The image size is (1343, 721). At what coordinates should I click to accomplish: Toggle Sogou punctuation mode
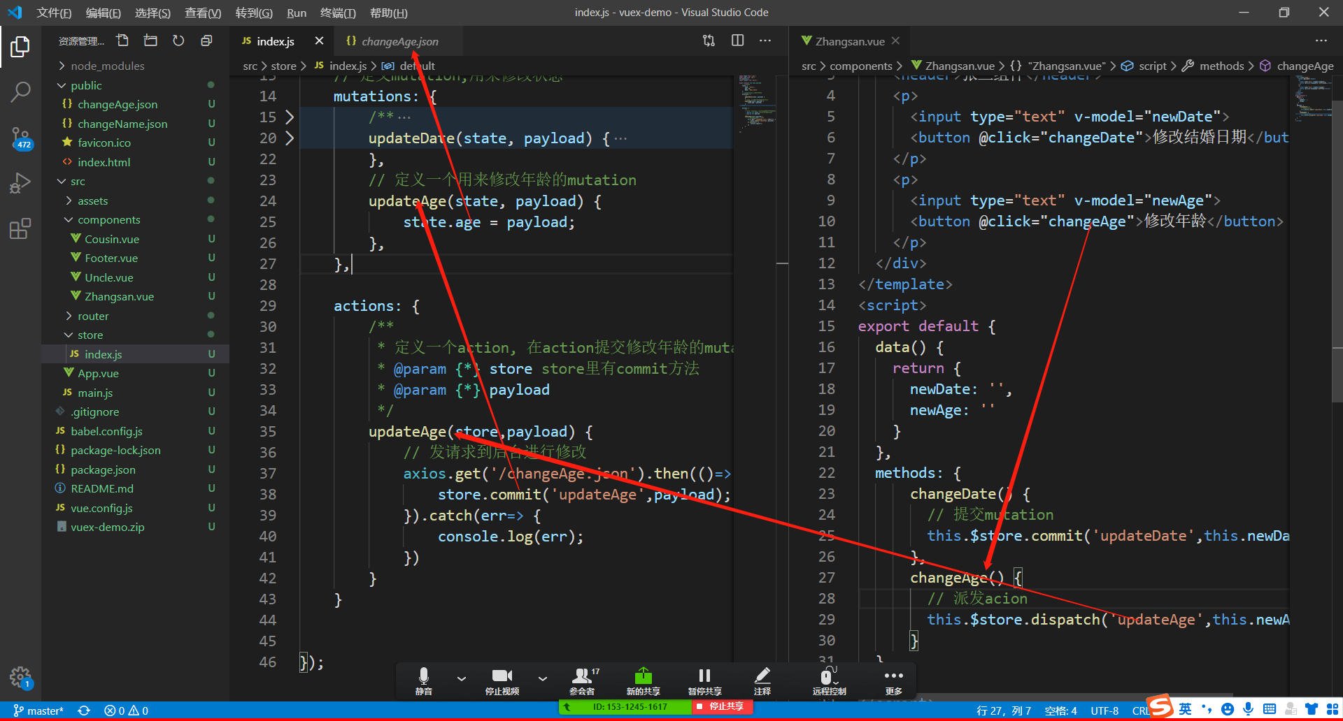pyautogui.click(x=1207, y=709)
